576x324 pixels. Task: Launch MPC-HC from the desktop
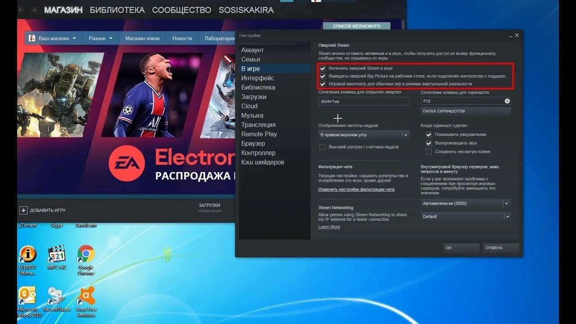57,257
